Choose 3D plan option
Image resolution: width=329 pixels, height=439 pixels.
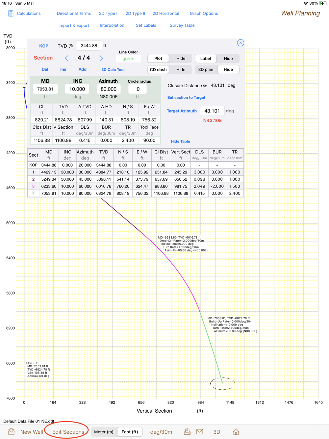pyautogui.click(x=206, y=70)
